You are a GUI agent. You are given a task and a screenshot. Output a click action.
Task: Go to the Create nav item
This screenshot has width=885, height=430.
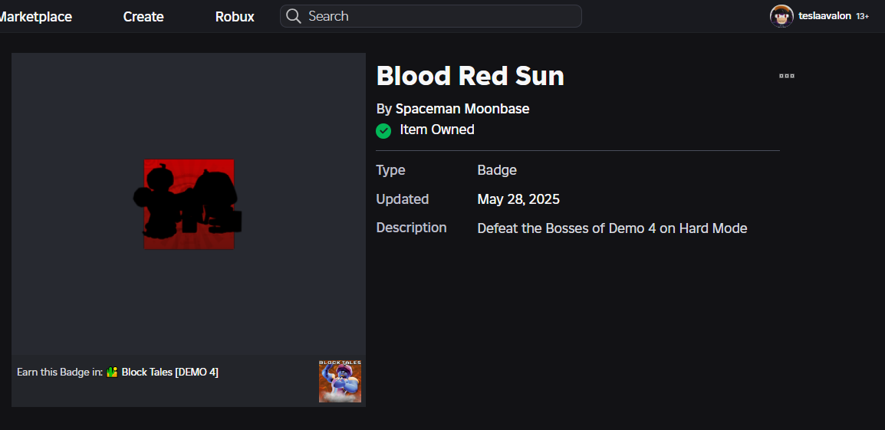pyautogui.click(x=143, y=17)
